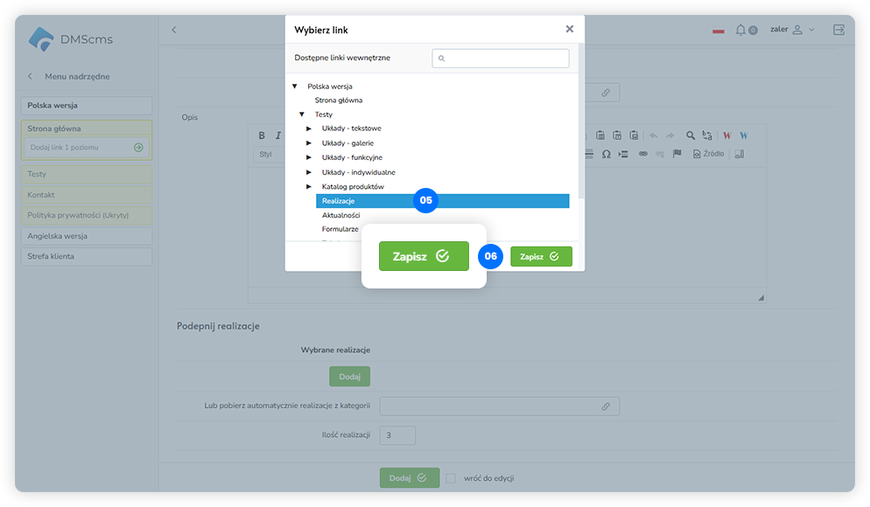Image resolution: width=870 pixels, height=507 pixels.
Task: Click the Źródło source button
Action: (708, 154)
